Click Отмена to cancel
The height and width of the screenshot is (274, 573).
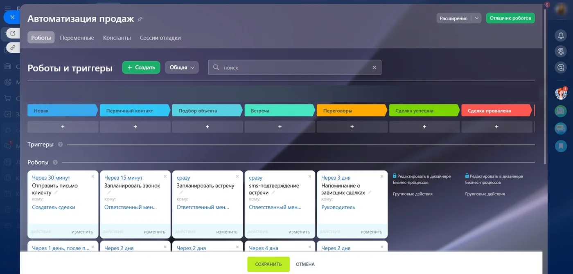305,264
